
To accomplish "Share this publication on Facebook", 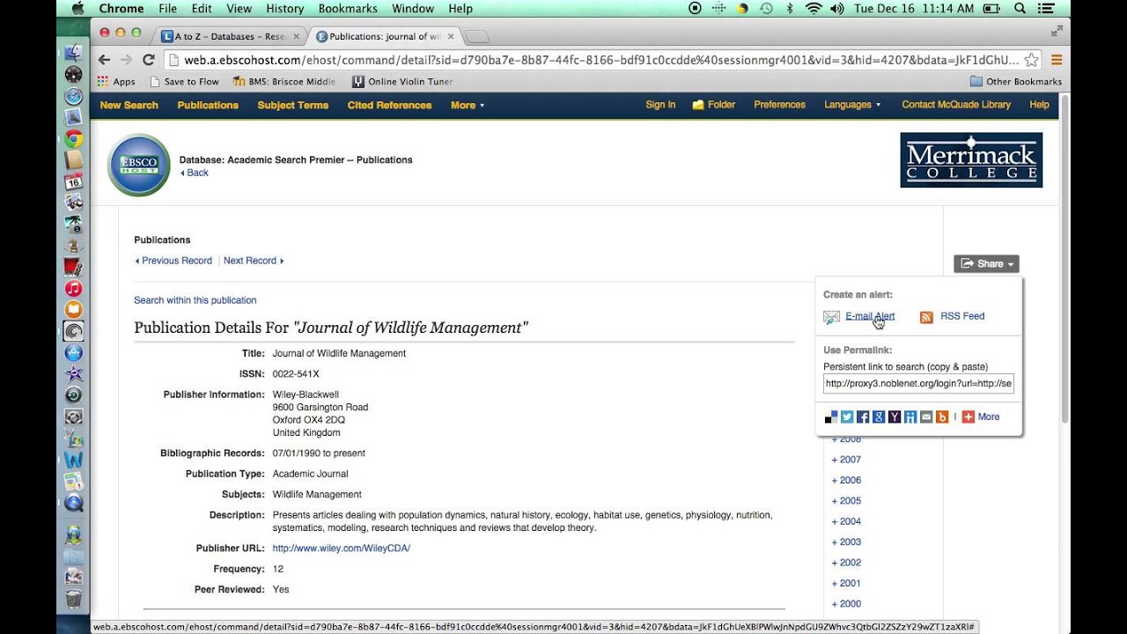I will coord(863,417).
